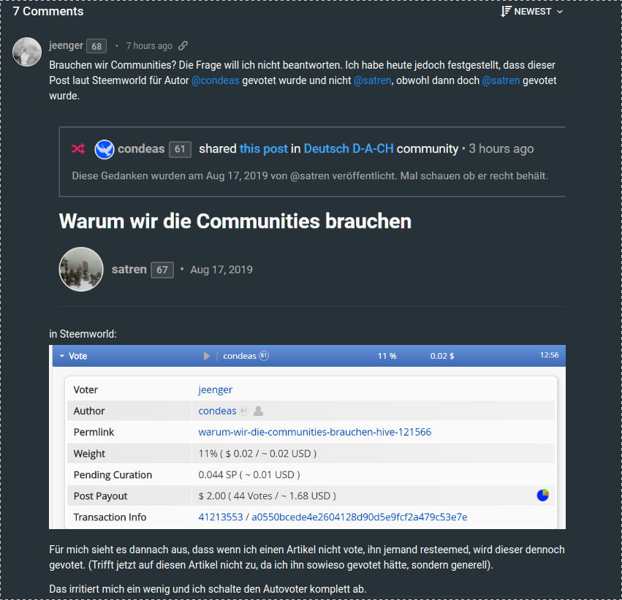Click the user silhouette icon beside condeas
The height and width of the screenshot is (600, 622).
pos(258,411)
